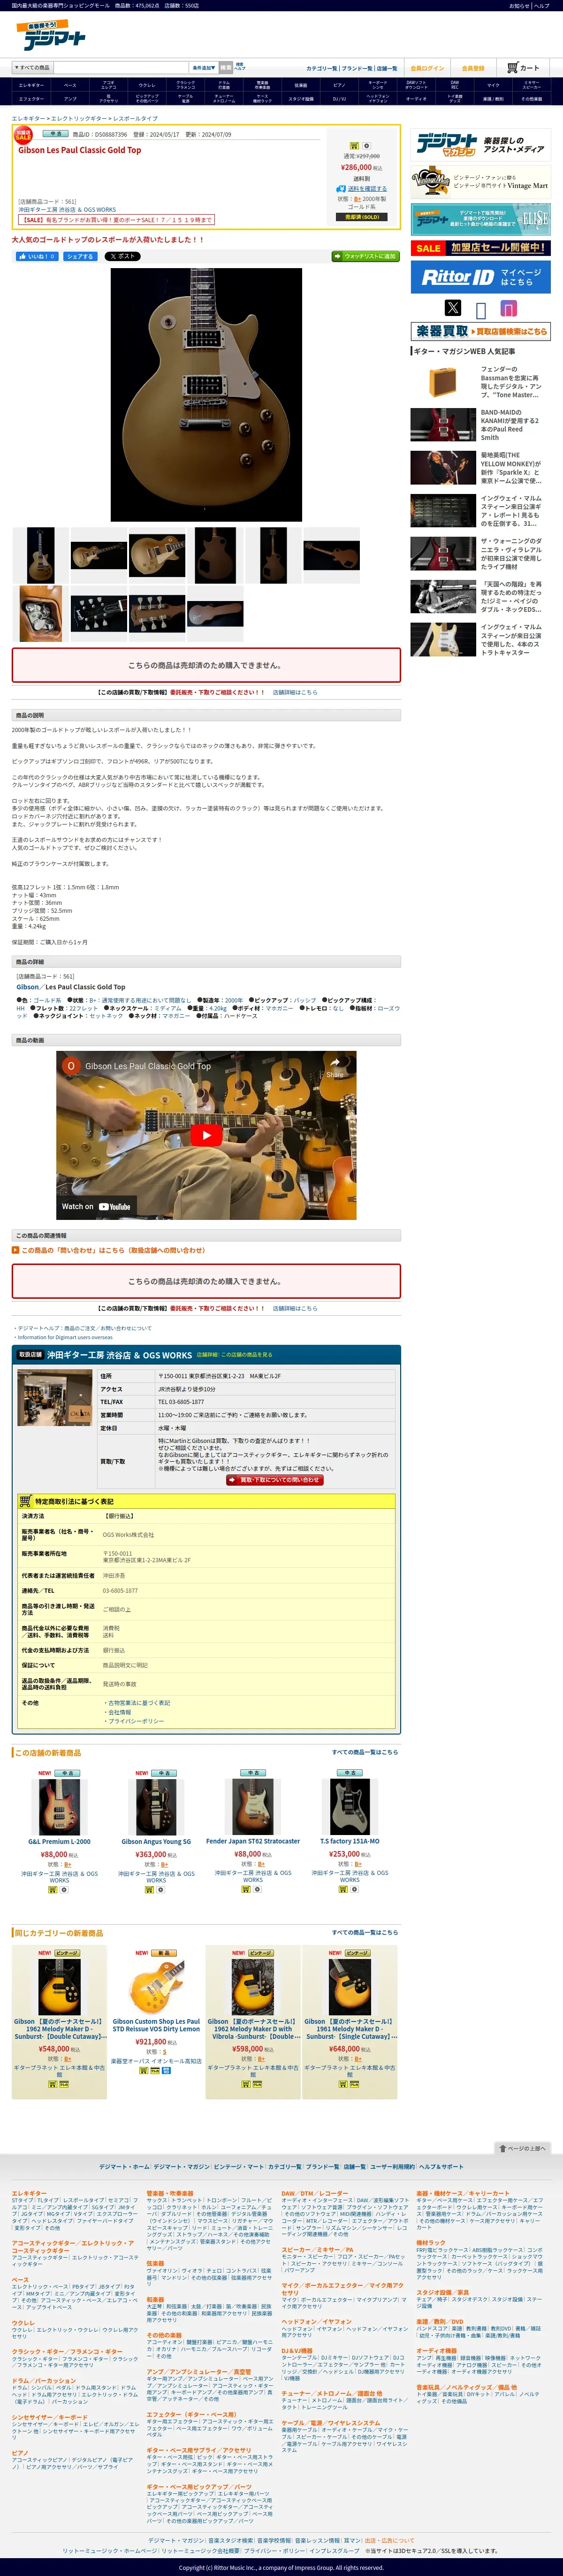Image resolution: width=563 pixels, height=2576 pixels.
Task: Select ピアノ in the category navigation
Action: 339,86
